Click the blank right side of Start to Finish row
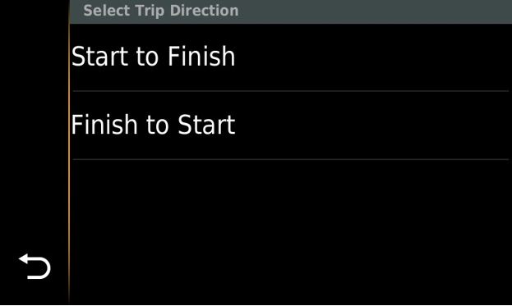512x306 pixels. [372, 57]
